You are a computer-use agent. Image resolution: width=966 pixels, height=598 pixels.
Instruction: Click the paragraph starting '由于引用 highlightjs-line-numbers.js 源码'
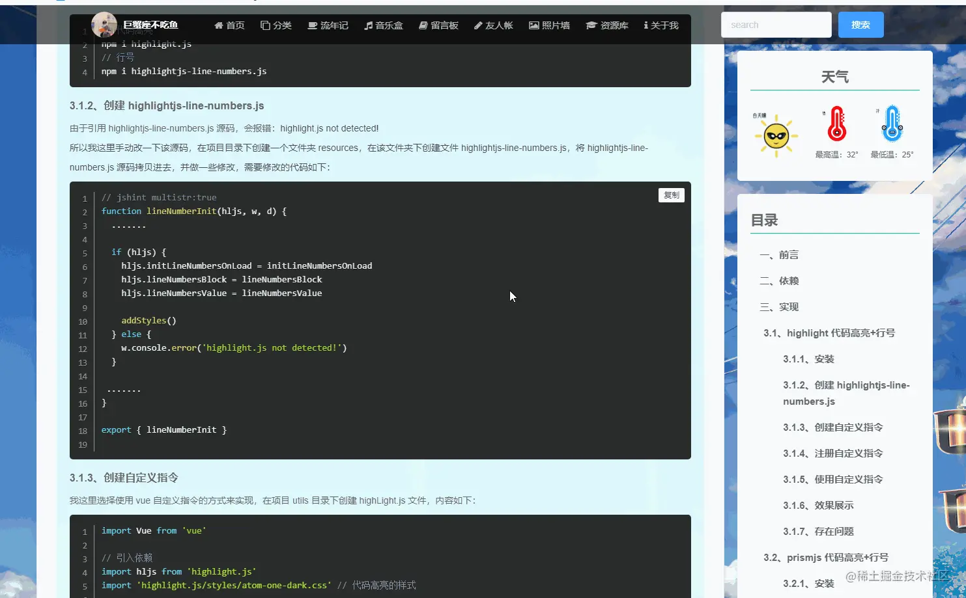click(x=224, y=129)
